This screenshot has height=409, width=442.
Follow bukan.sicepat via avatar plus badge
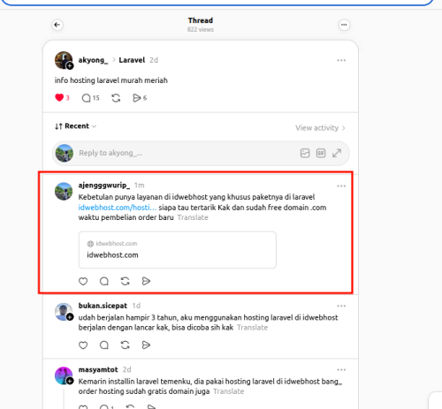(70, 317)
